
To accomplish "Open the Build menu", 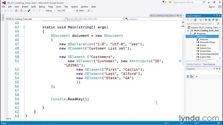I will [x=33, y=7].
